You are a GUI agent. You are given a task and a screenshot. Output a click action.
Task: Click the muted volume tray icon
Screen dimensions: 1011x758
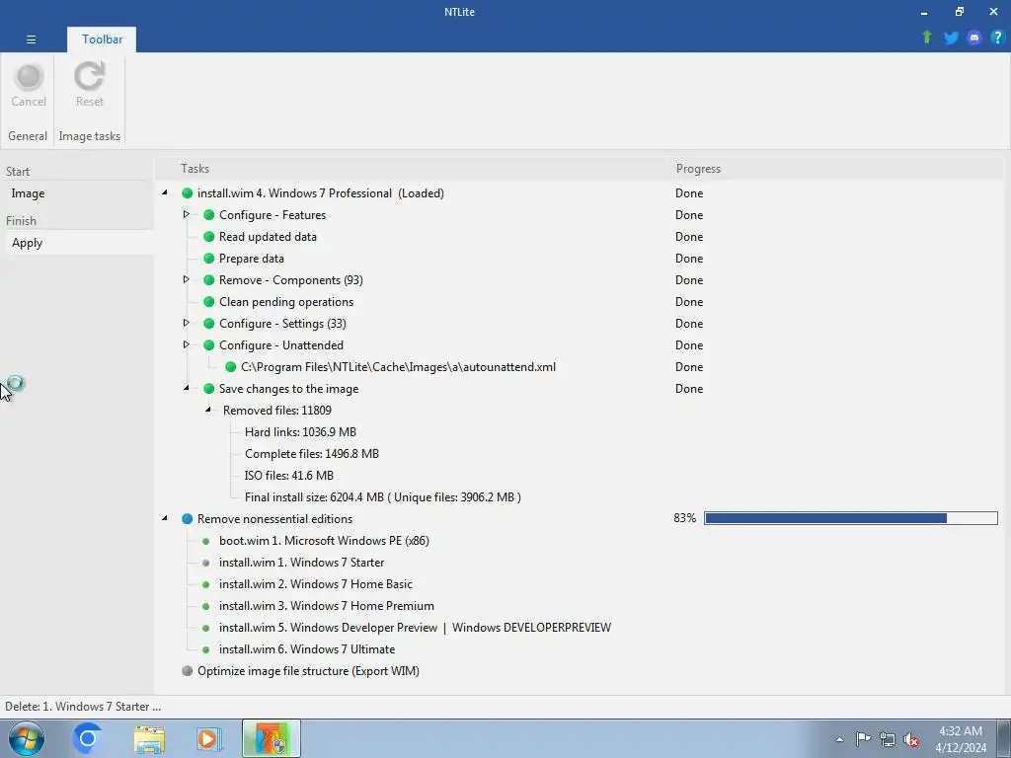(911, 739)
